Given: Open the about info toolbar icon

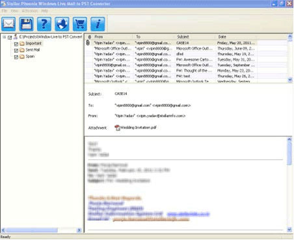Looking at the screenshot, I should click(x=98, y=23).
